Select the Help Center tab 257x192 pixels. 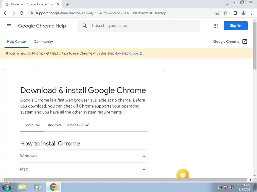click(16, 42)
